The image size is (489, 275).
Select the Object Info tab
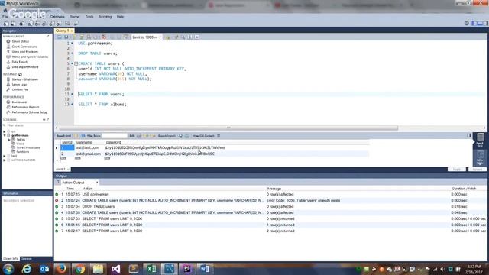(x=10, y=259)
